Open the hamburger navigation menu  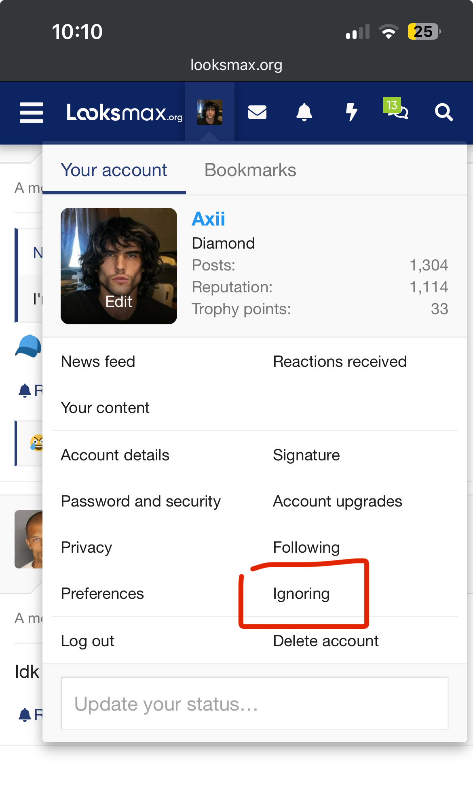point(32,113)
